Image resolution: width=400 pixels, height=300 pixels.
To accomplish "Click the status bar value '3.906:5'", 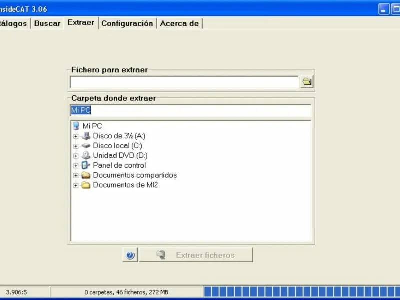I will (x=16, y=292).
